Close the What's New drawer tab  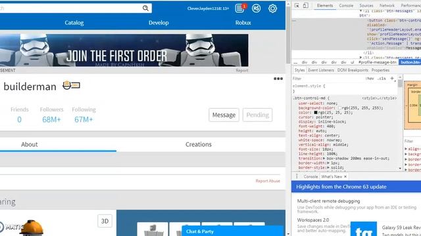coord(345,176)
